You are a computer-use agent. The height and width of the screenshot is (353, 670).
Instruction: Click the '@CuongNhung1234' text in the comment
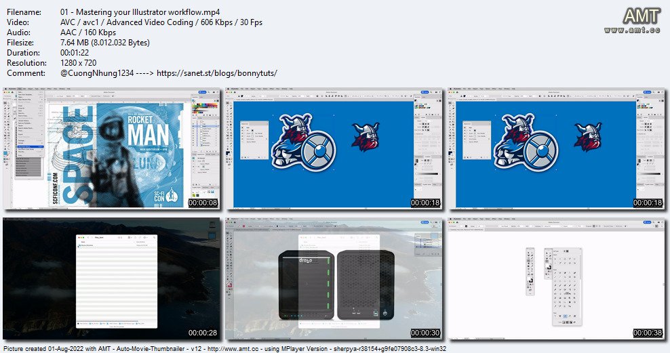97,73
